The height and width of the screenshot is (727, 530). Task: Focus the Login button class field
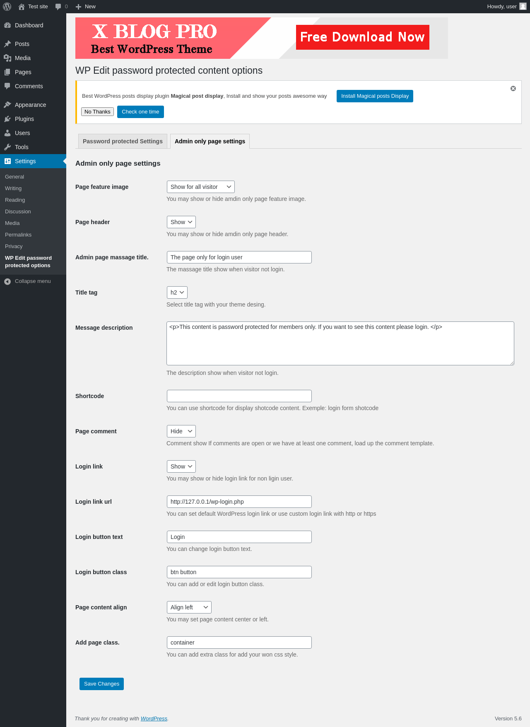239,572
